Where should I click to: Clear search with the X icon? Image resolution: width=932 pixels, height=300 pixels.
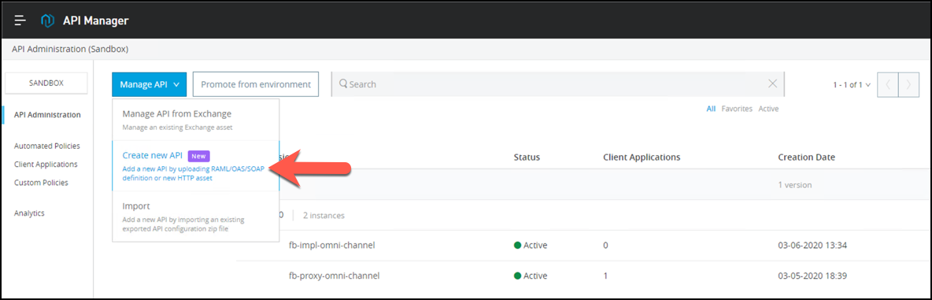[x=773, y=83]
